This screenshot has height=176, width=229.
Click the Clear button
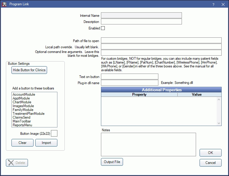[22, 143]
